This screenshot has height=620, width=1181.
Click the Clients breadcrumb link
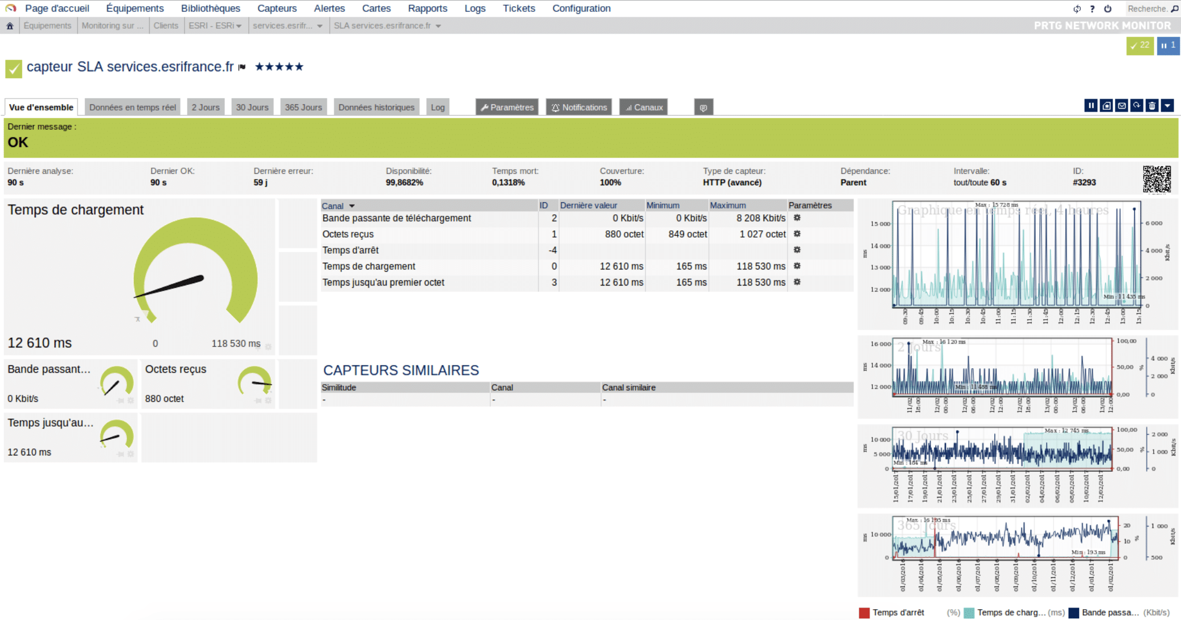click(x=166, y=26)
